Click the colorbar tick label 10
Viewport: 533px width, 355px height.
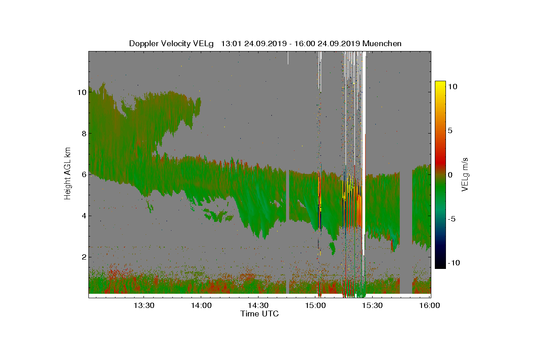[x=452, y=87]
